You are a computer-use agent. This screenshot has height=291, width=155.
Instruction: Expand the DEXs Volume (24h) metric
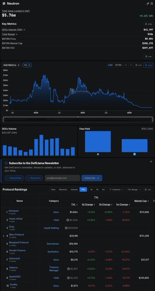pyautogui.click(x=14, y=30)
